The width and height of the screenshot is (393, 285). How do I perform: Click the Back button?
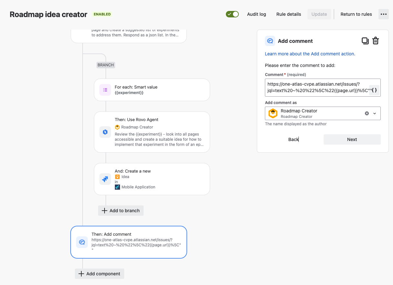coord(293,139)
